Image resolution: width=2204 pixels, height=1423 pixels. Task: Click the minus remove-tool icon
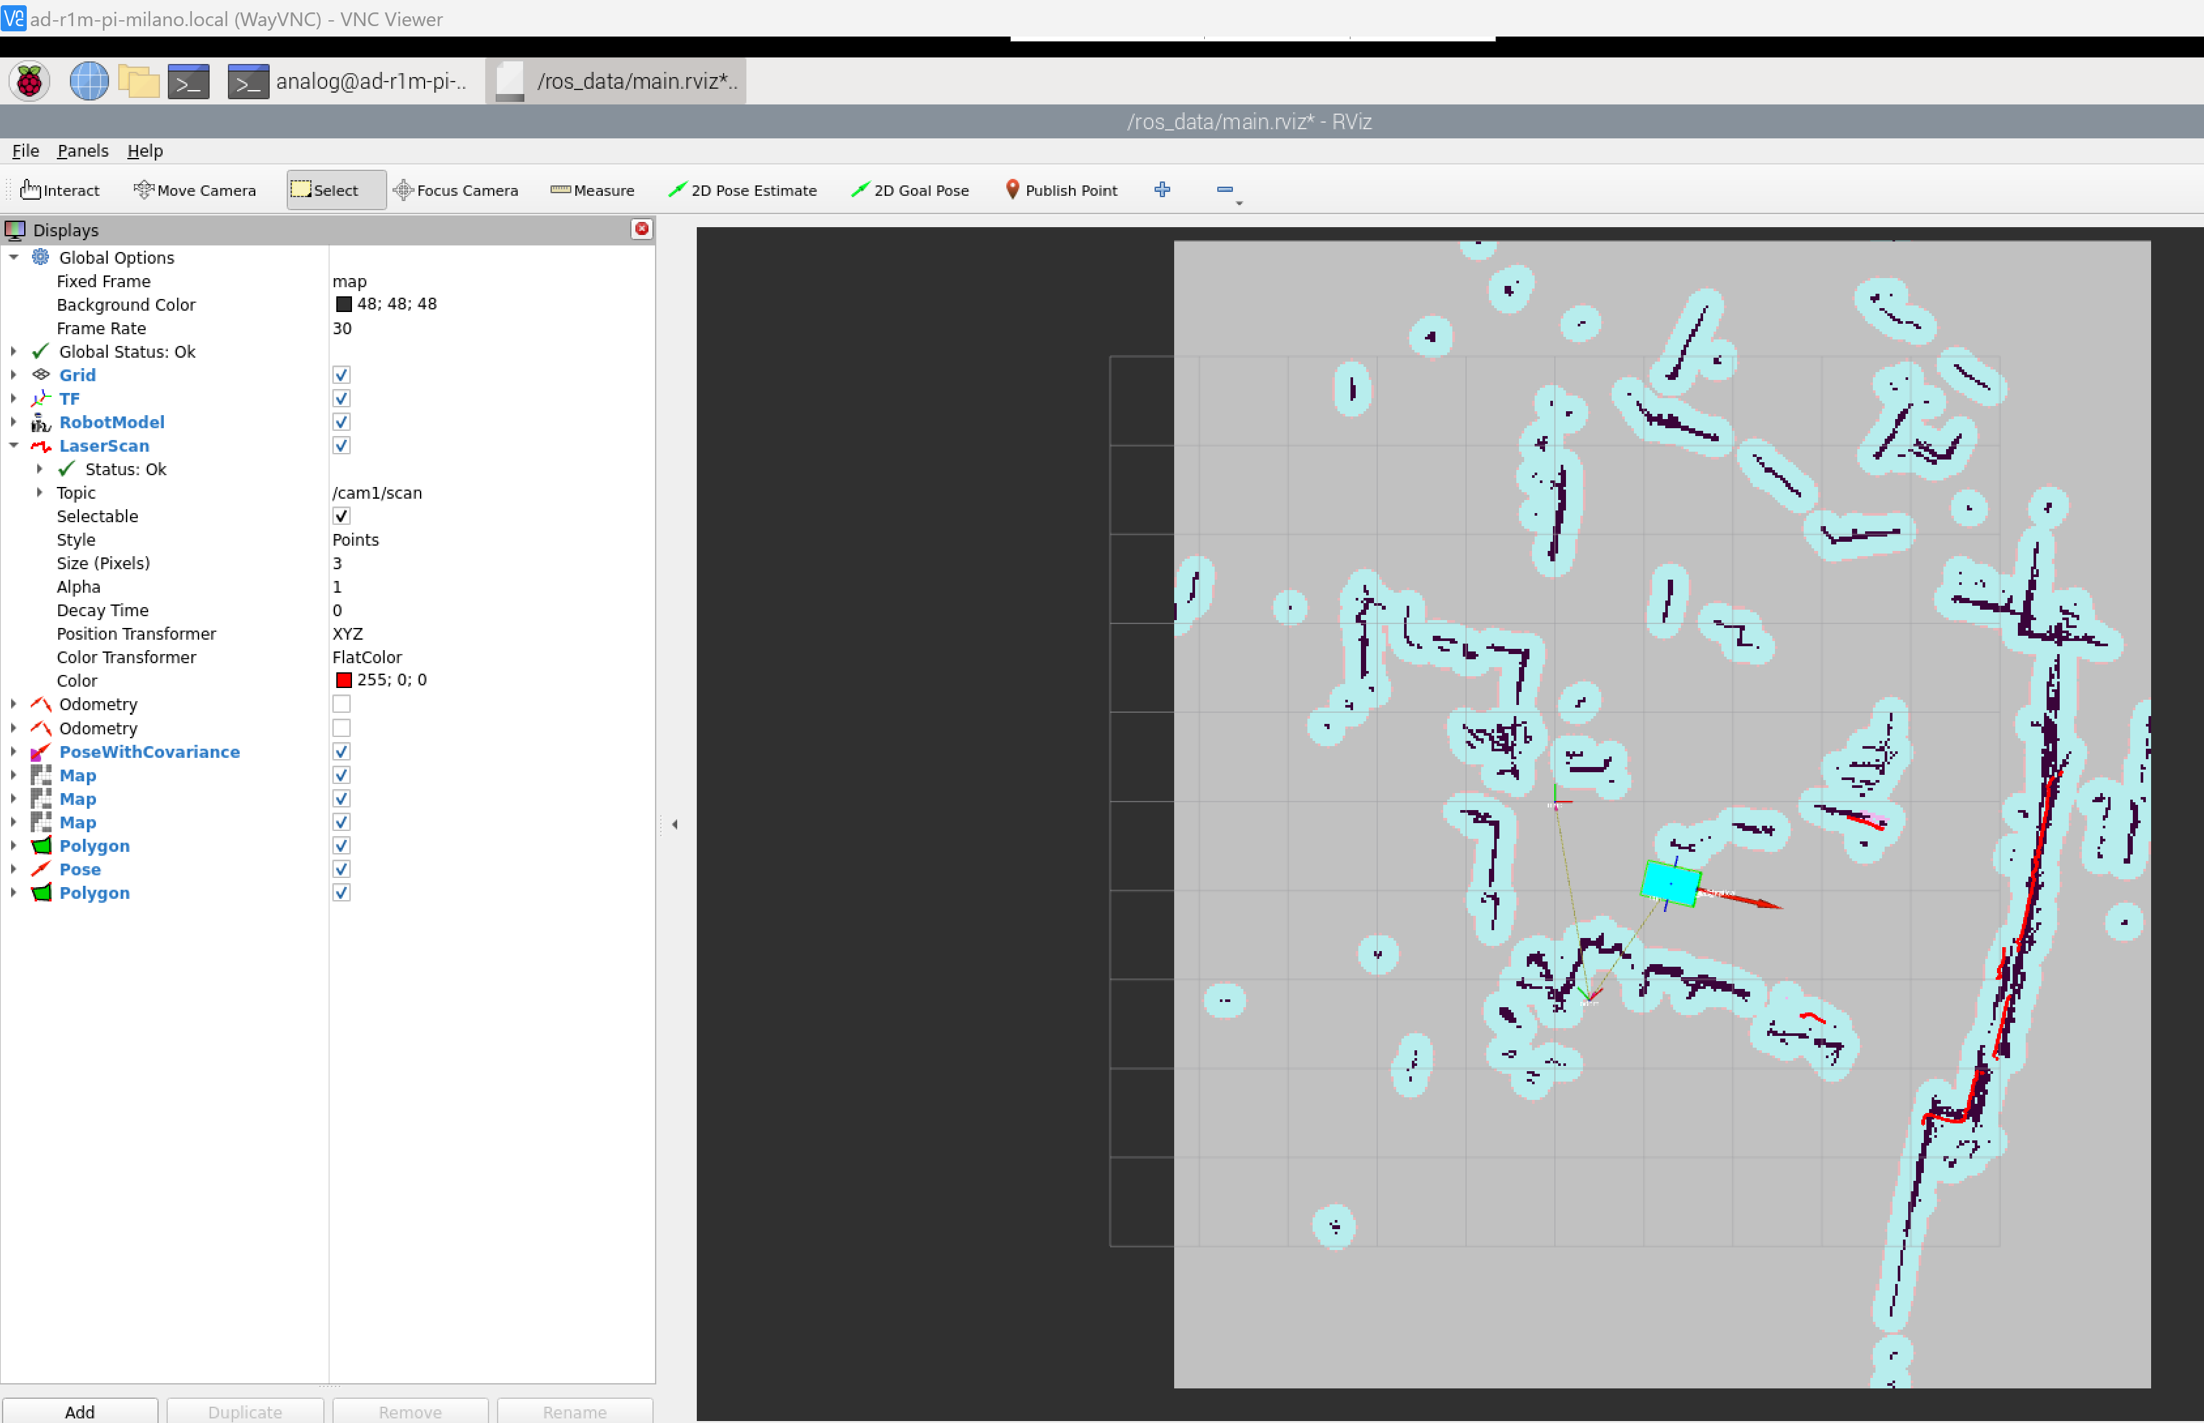point(1225,189)
